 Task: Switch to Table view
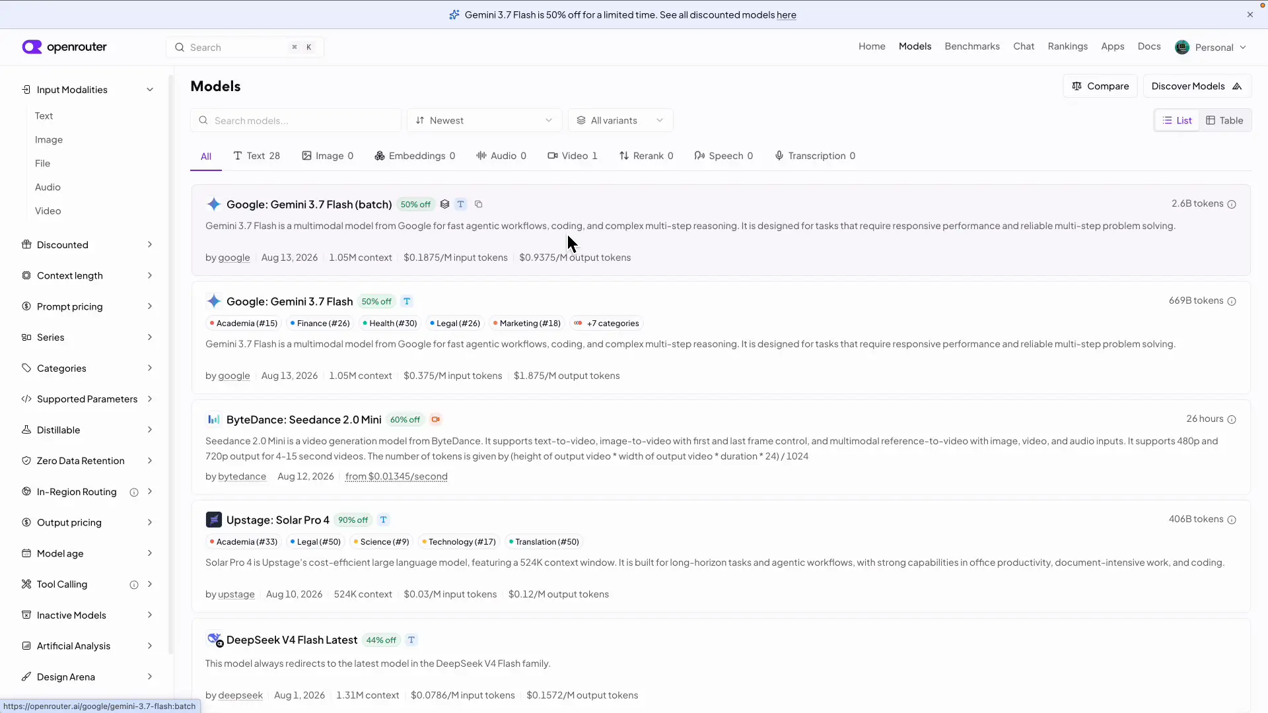1224,120
